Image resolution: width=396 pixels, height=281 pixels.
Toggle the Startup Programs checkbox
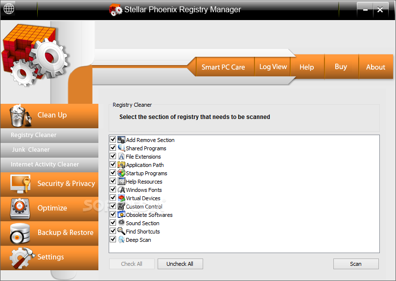click(x=113, y=173)
